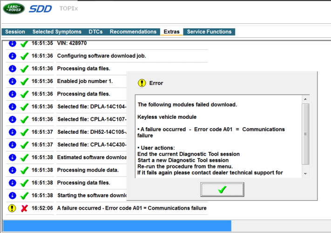The height and width of the screenshot is (233, 331).
Task: Click scroll down arrow in error message box
Action: point(305,174)
